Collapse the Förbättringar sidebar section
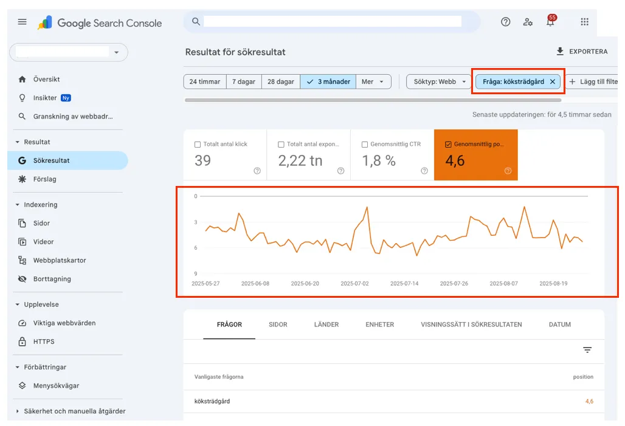Viewport: 625px width, 426px height. 18,367
